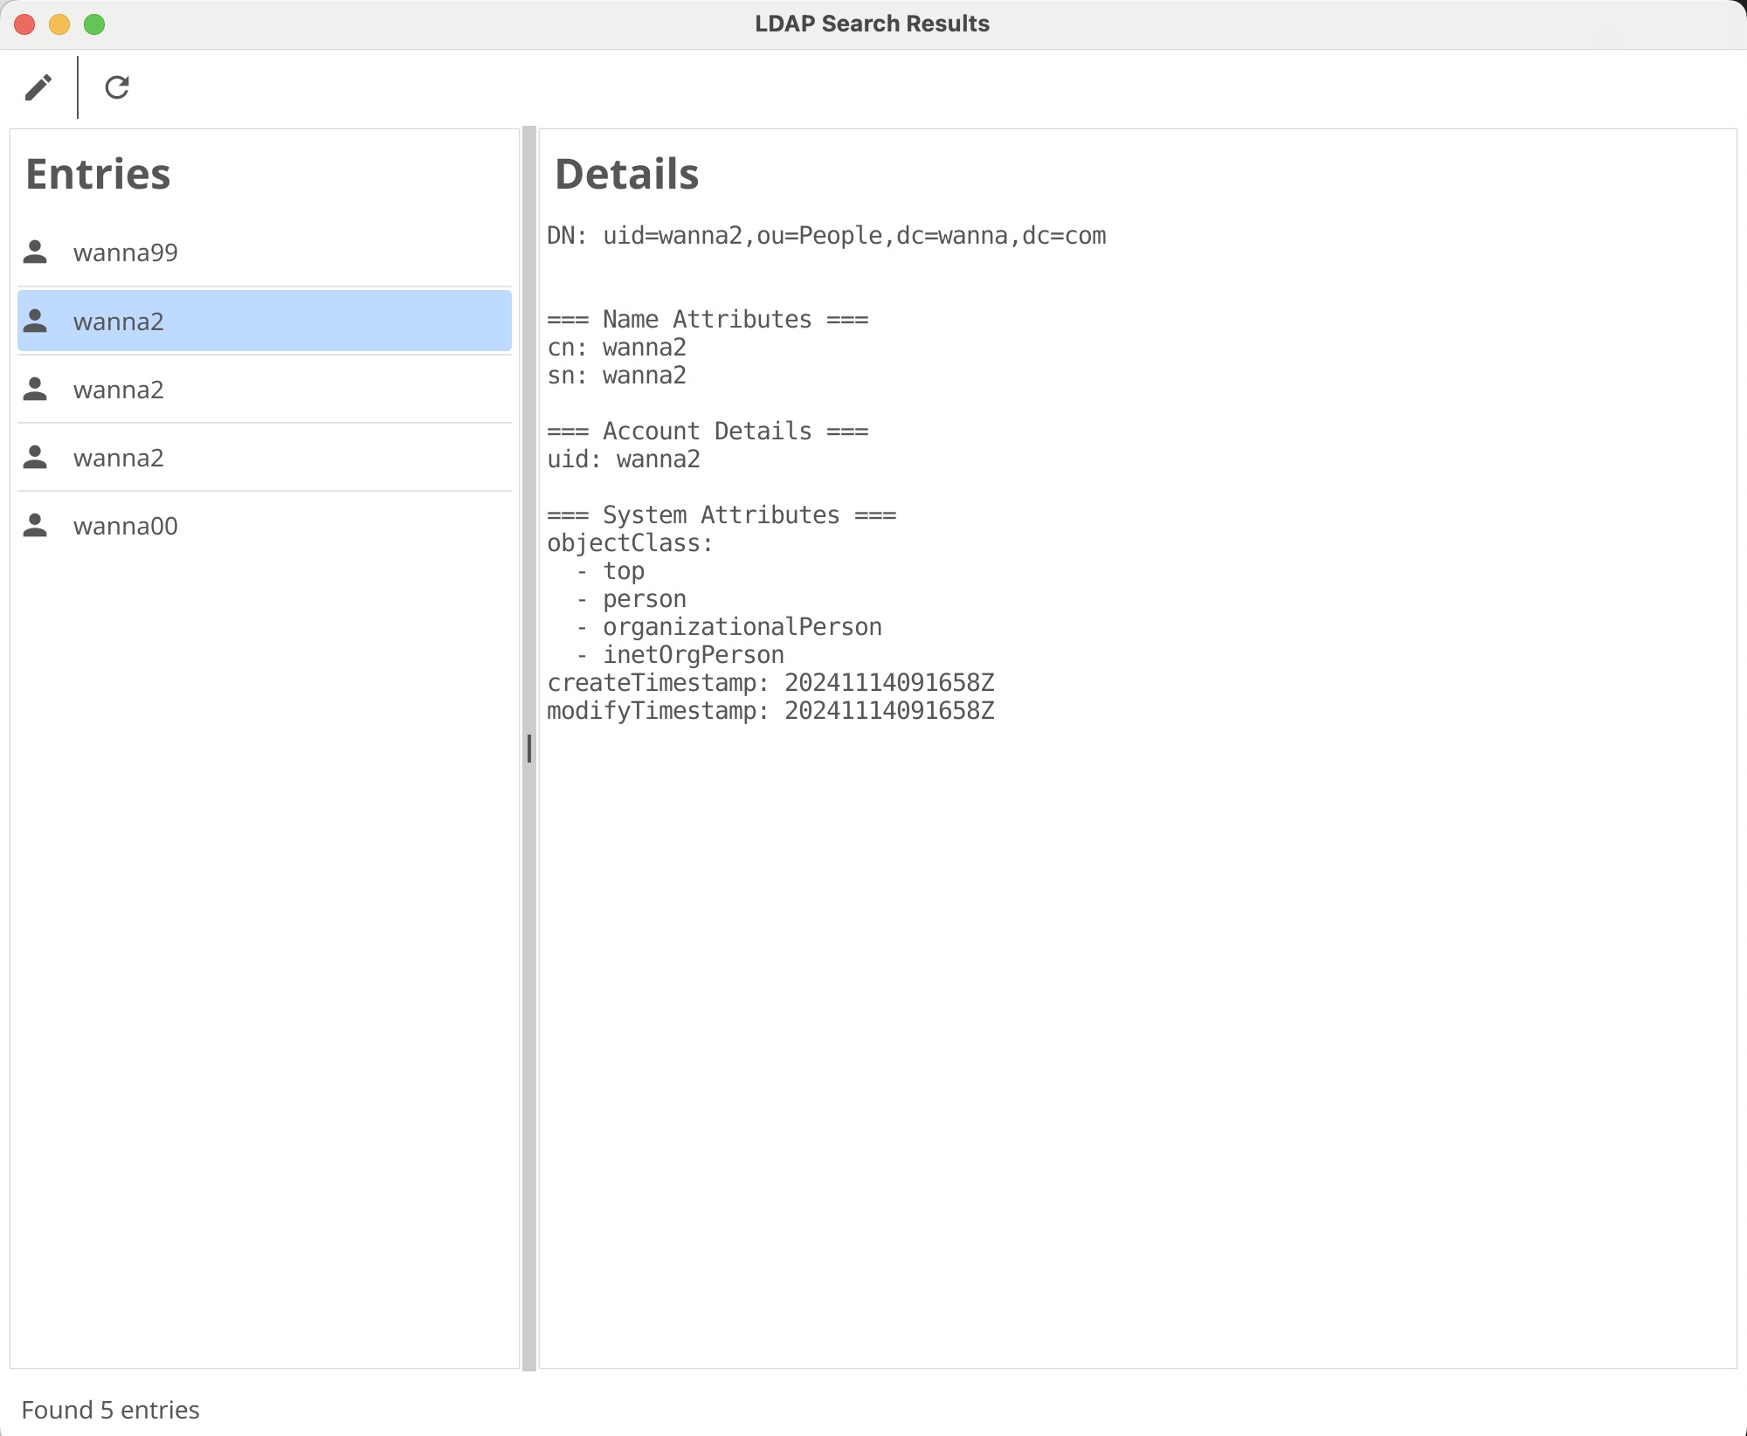Click the pencil edit icon in toolbar
This screenshot has height=1436, width=1747.
click(38, 87)
